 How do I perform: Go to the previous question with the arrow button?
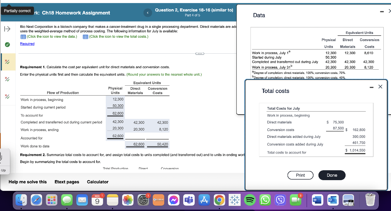(148, 13)
